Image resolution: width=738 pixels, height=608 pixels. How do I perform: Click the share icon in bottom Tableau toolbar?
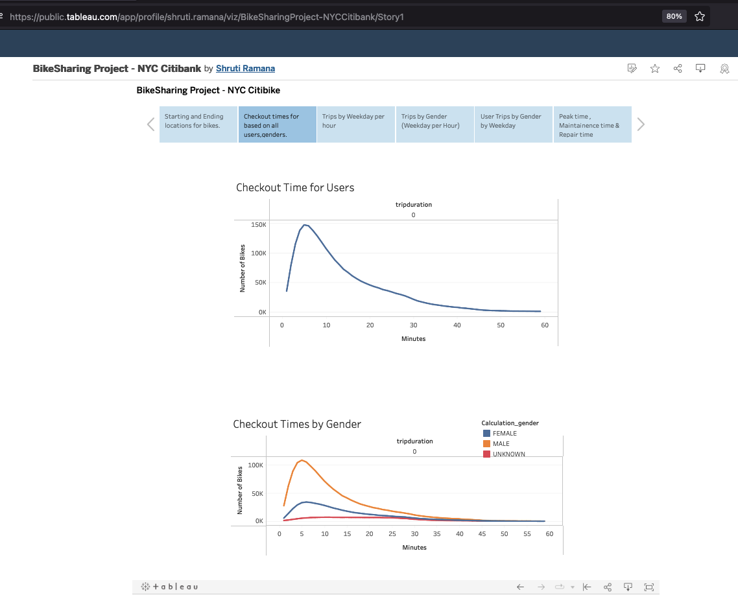coord(608,587)
